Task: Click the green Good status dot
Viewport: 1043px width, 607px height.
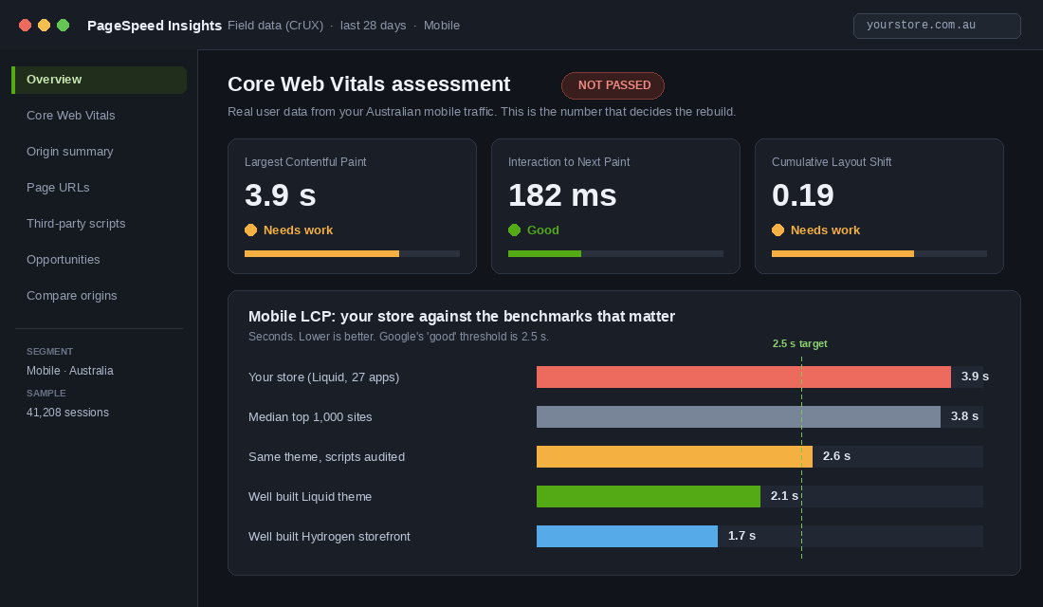Action: point(514,230)
